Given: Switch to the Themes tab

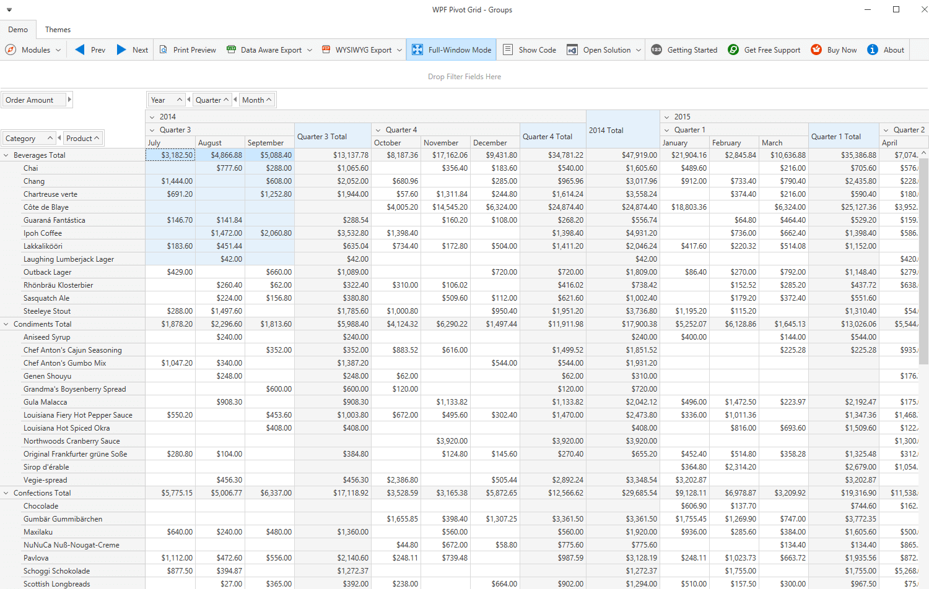Looking at the screenshot, I should tap(58, 29).
